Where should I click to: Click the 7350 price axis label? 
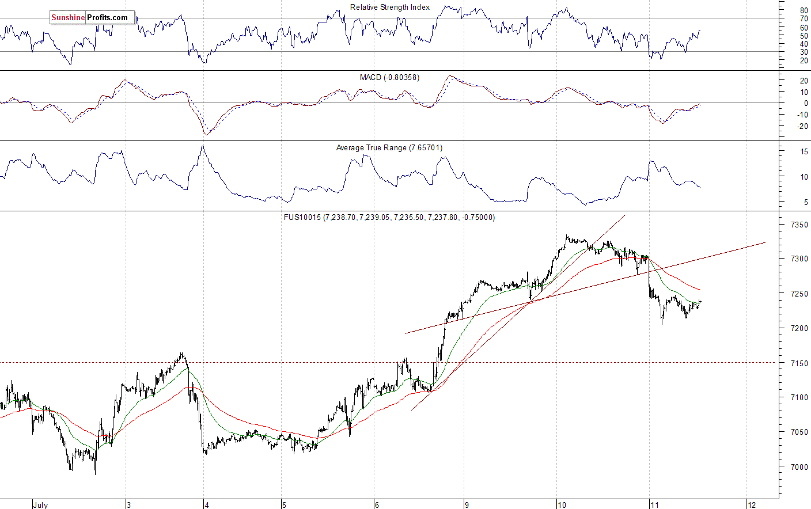pos(799,225)
